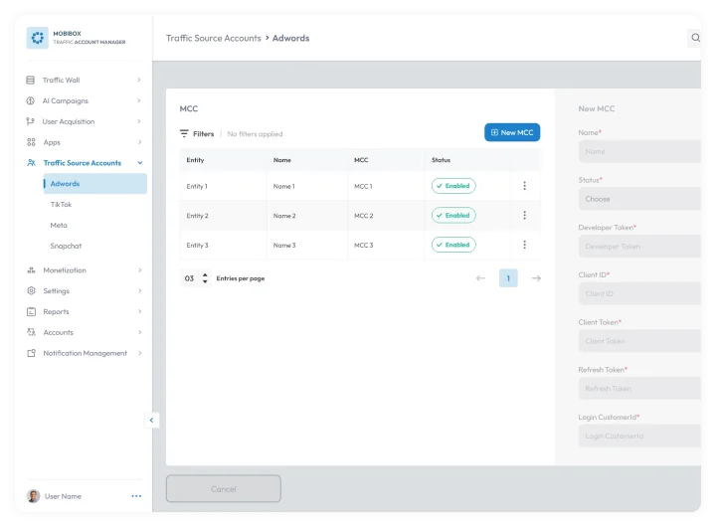
Task: Click the Mobibox logo icon
Action: point(38,38)
